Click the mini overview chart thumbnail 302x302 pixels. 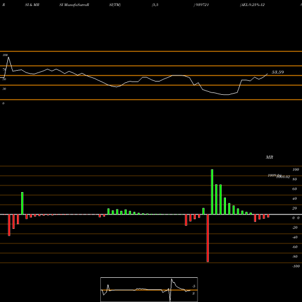[149, 289]
